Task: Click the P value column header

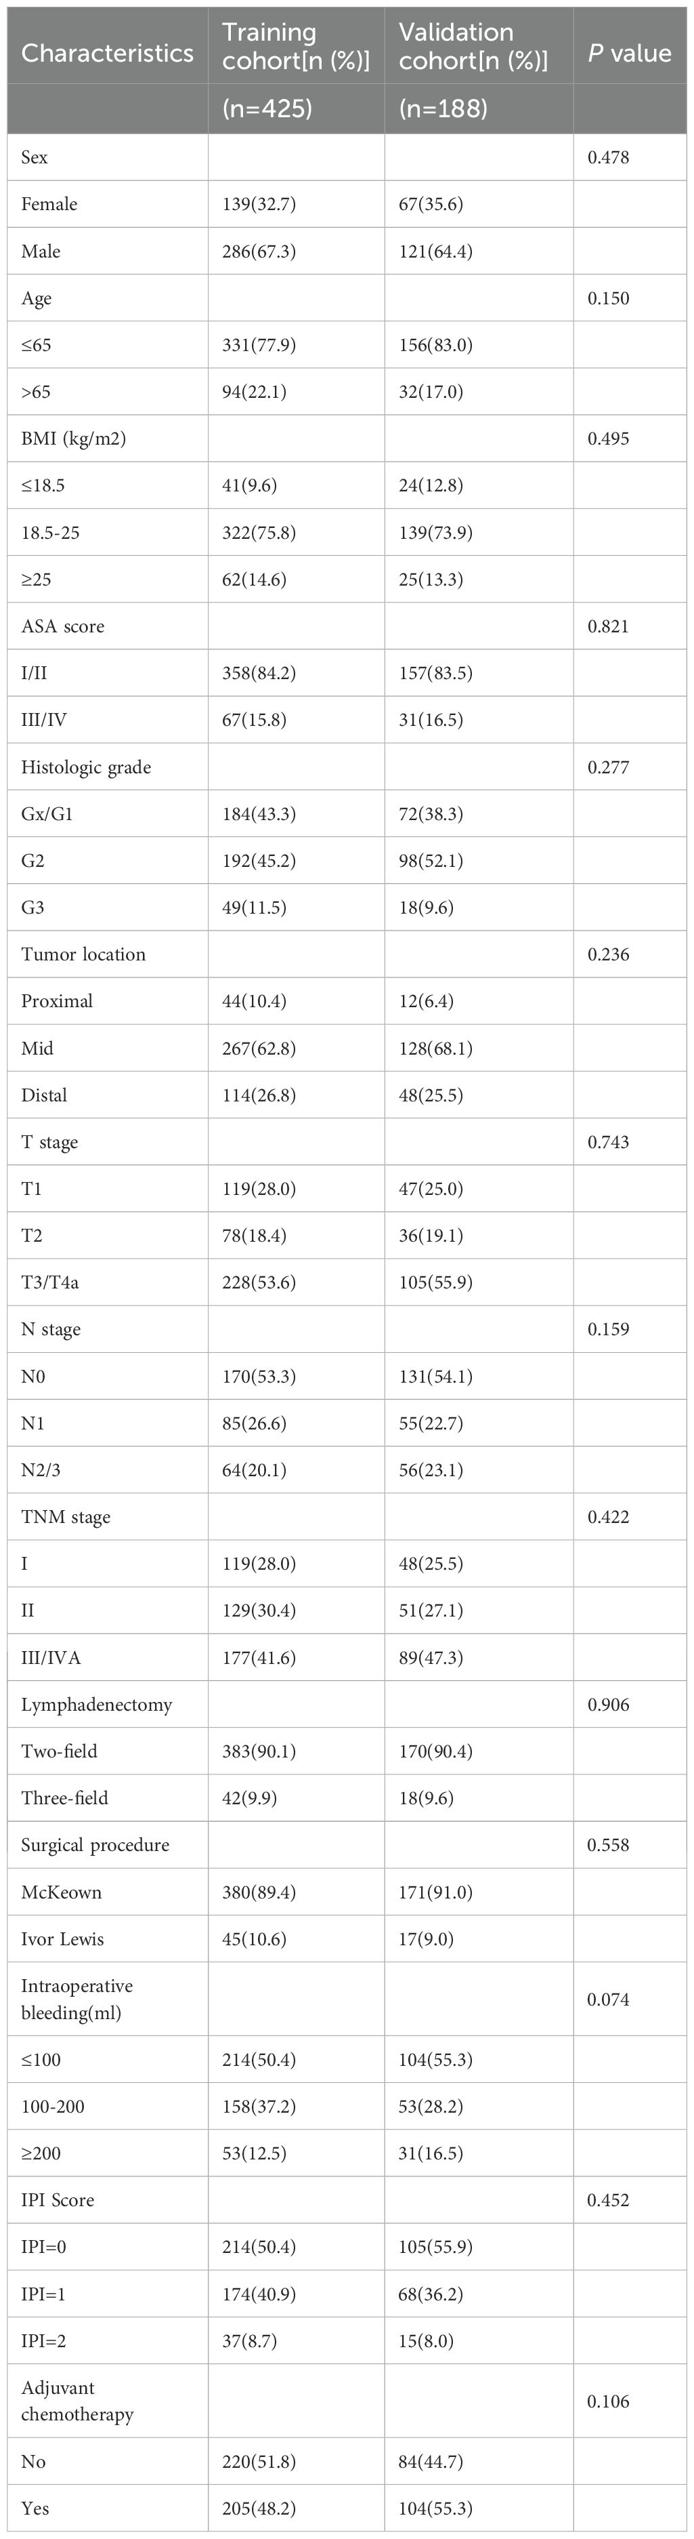Action: tap(629, 54)
